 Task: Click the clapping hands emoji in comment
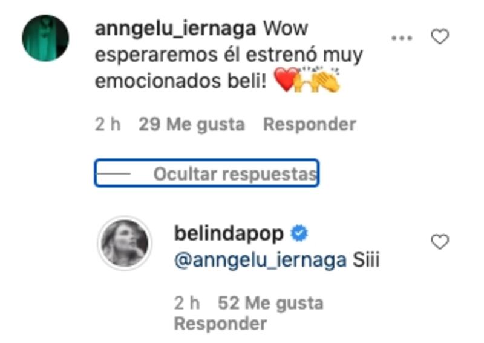tap(318, 79)
